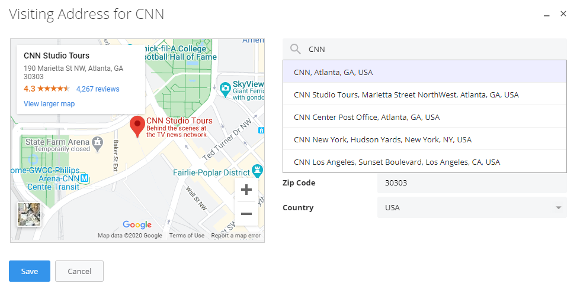Click the State Farm Arena marker icon

click(x=97, y=144)
